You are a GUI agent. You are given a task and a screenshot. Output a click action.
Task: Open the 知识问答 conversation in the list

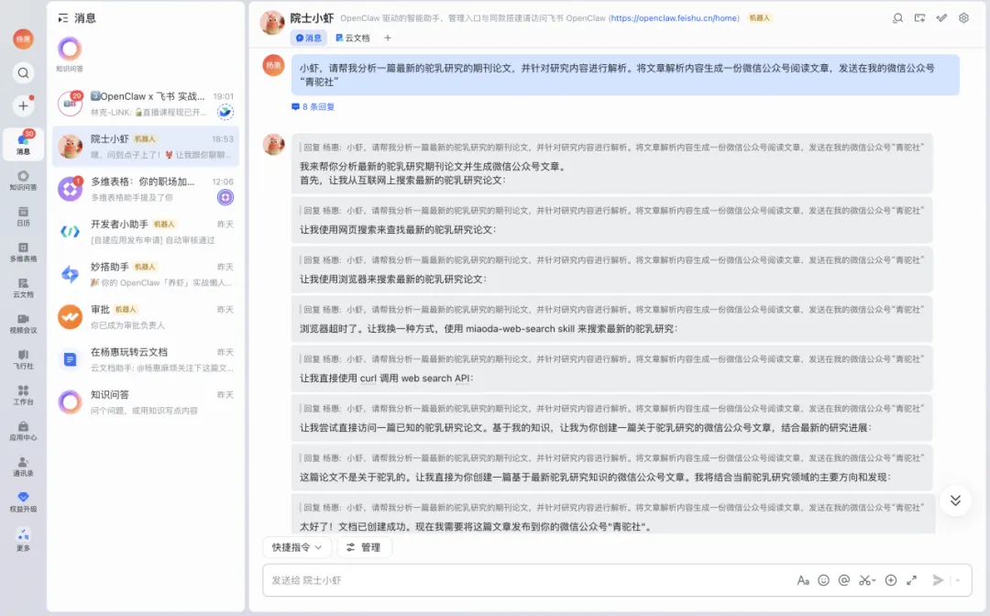tap(146, 402)
